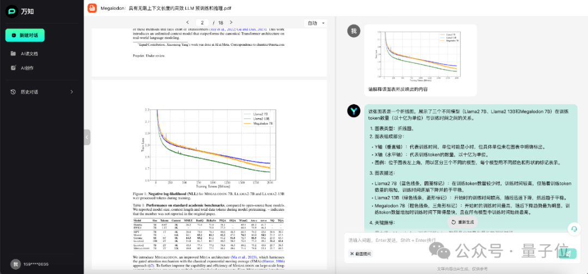Click the 截图提问 screenshot button
This screenshot has height=274, width=588.
[360, 254]
